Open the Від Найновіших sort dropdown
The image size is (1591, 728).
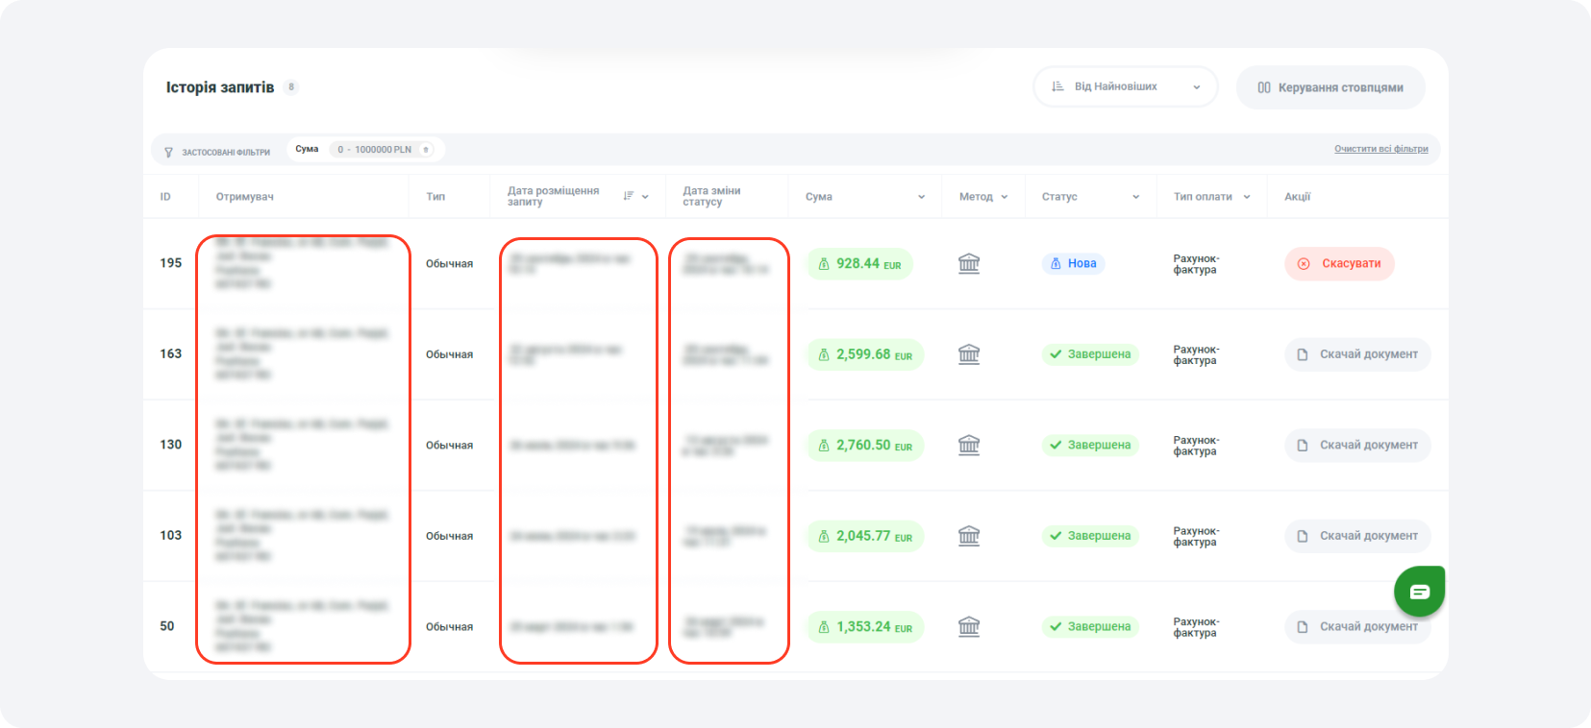pyautogui.click(x=1125, y=86)
